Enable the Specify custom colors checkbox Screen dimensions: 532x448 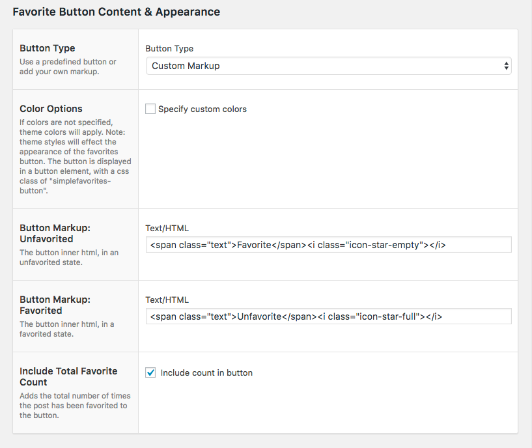[150, 109]
